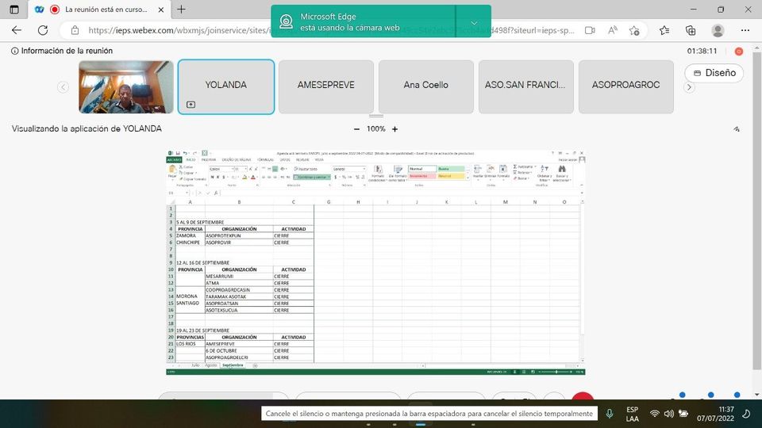
Task: Open the Diseño layout button
Action: (x=714, y=73)
